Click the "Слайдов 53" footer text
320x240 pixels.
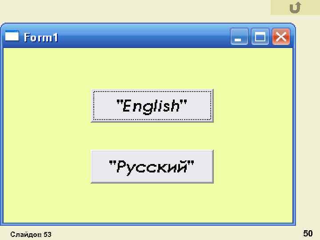tap(31, 234)
